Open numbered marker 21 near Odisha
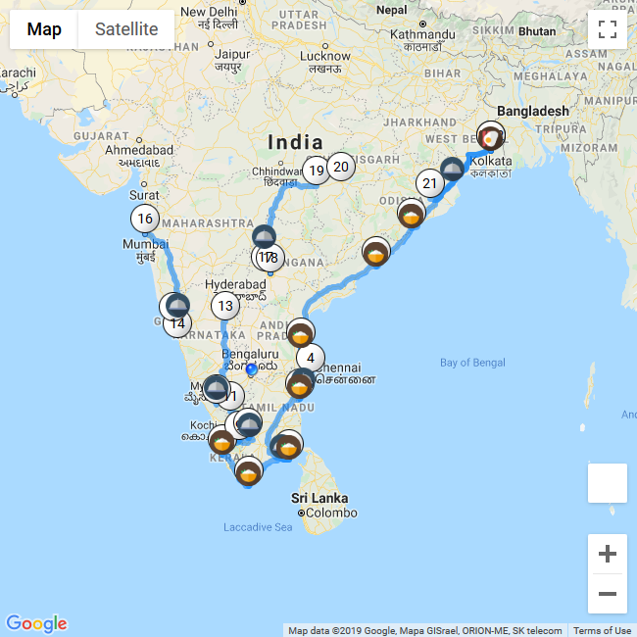This screenshot has width=637, height=637. 430,183
